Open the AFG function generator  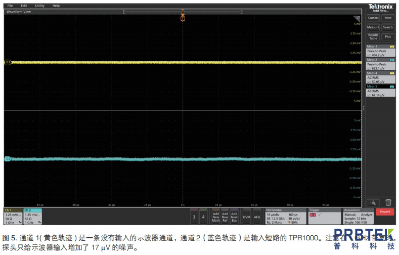click(x=257, y=217)
